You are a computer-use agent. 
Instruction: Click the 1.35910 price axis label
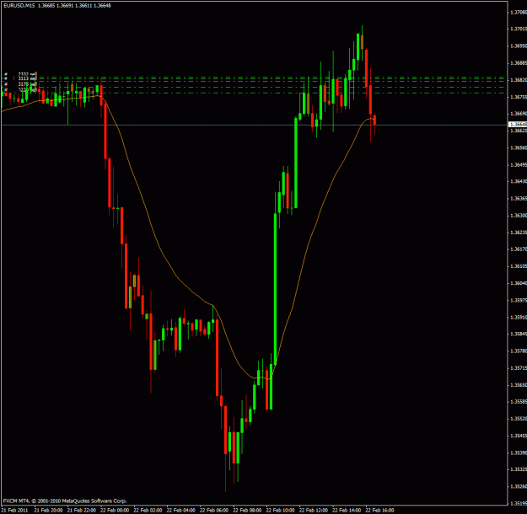coord(519,317)
